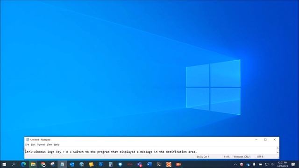The height and width of the screenshot is (168, 299).
Task: Open yellow Sticky Notes taskbar icon
Action: click(91, 164)
